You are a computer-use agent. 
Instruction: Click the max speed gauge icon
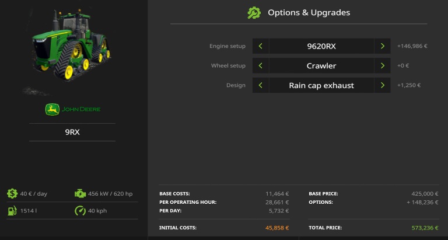pyautogui.click(x=80, y=211)
